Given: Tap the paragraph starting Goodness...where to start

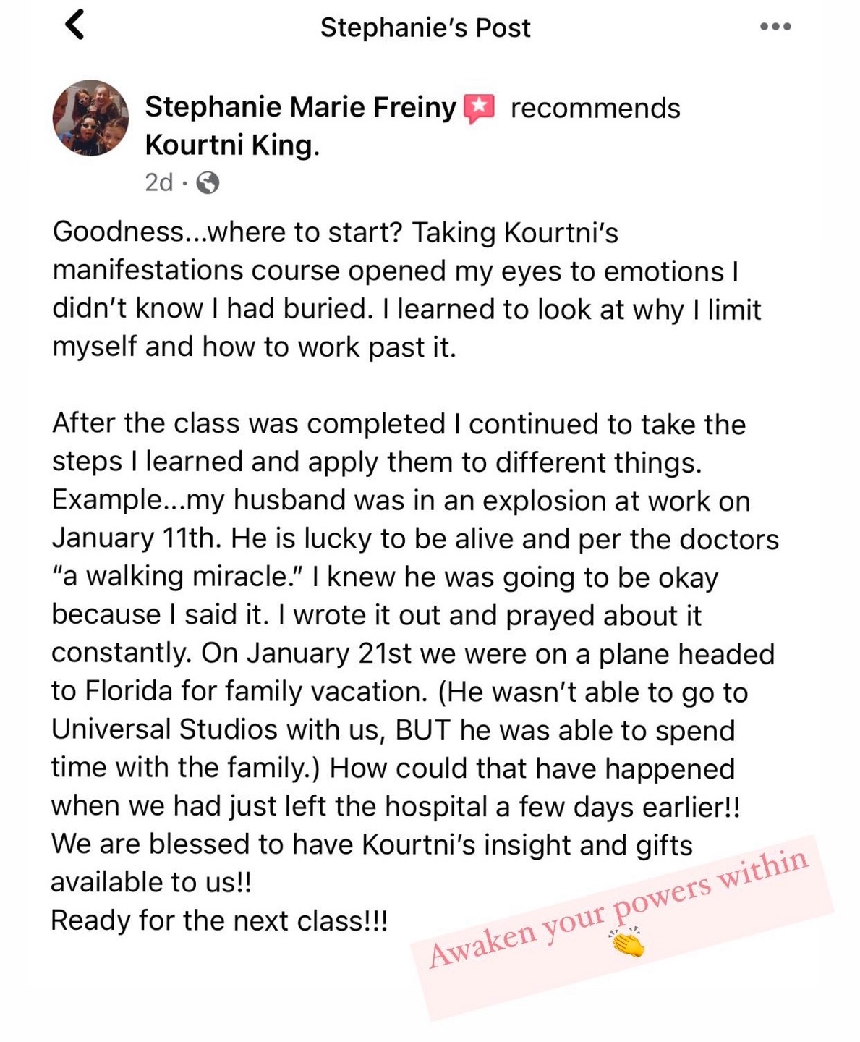Looking at the screenshot, I should 406,289.
